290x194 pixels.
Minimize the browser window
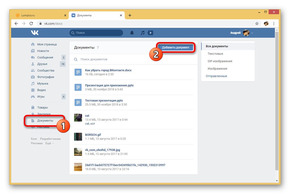coord(259,12)
